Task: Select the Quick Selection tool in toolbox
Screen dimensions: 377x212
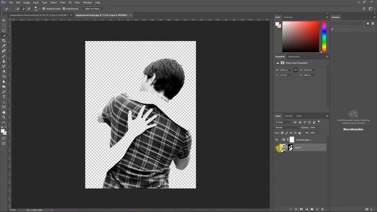Action: (x=4, y=35)
